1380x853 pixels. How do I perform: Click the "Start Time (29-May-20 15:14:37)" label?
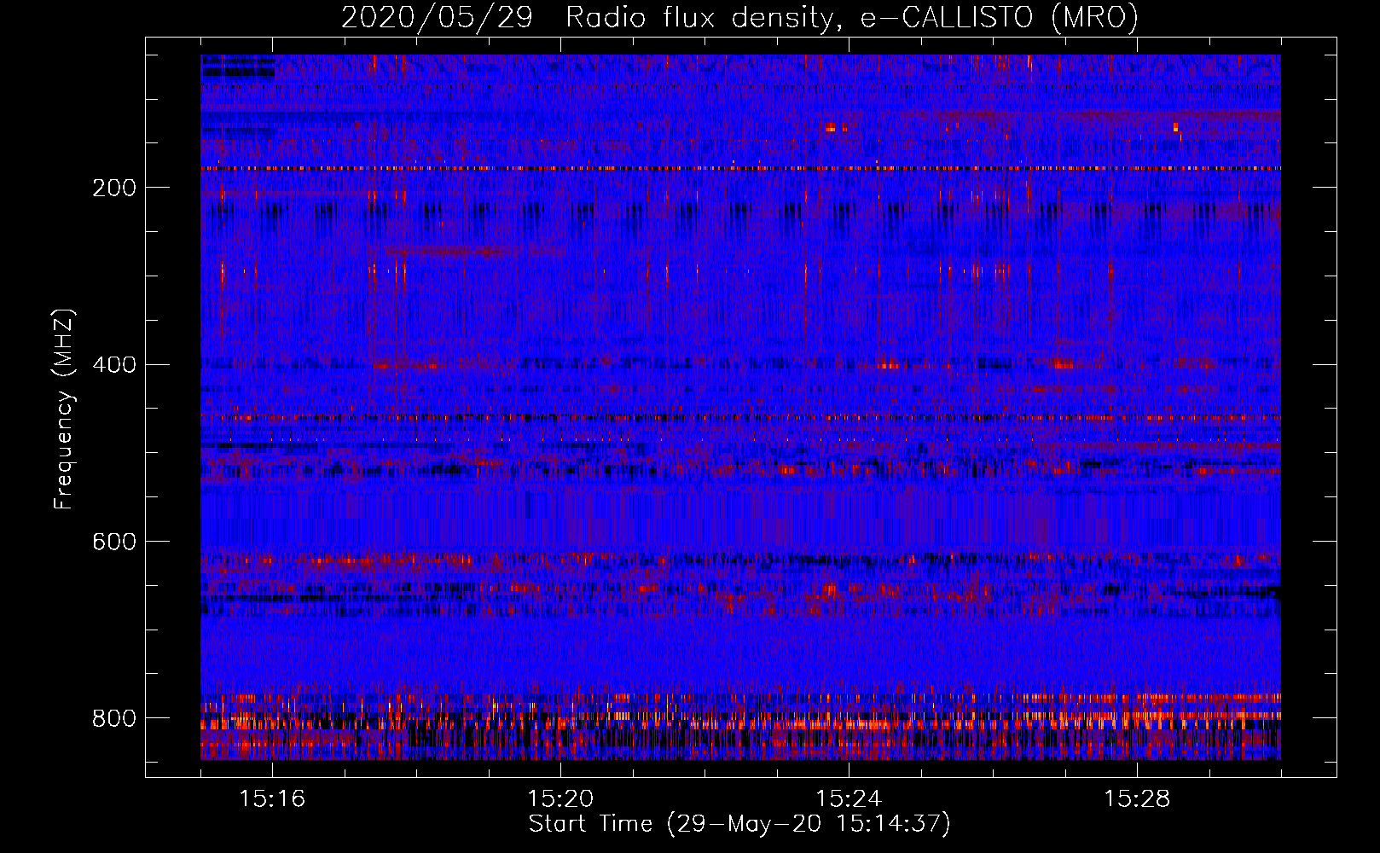pyautogui.click(x=739, y=825)
